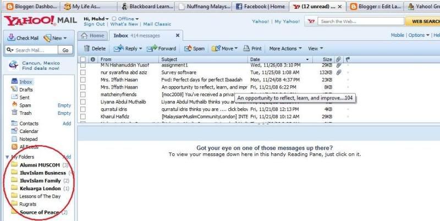440x221 pixels.
Task: Open the Alumni MUSCOM folder
Action: click(40, 165)
